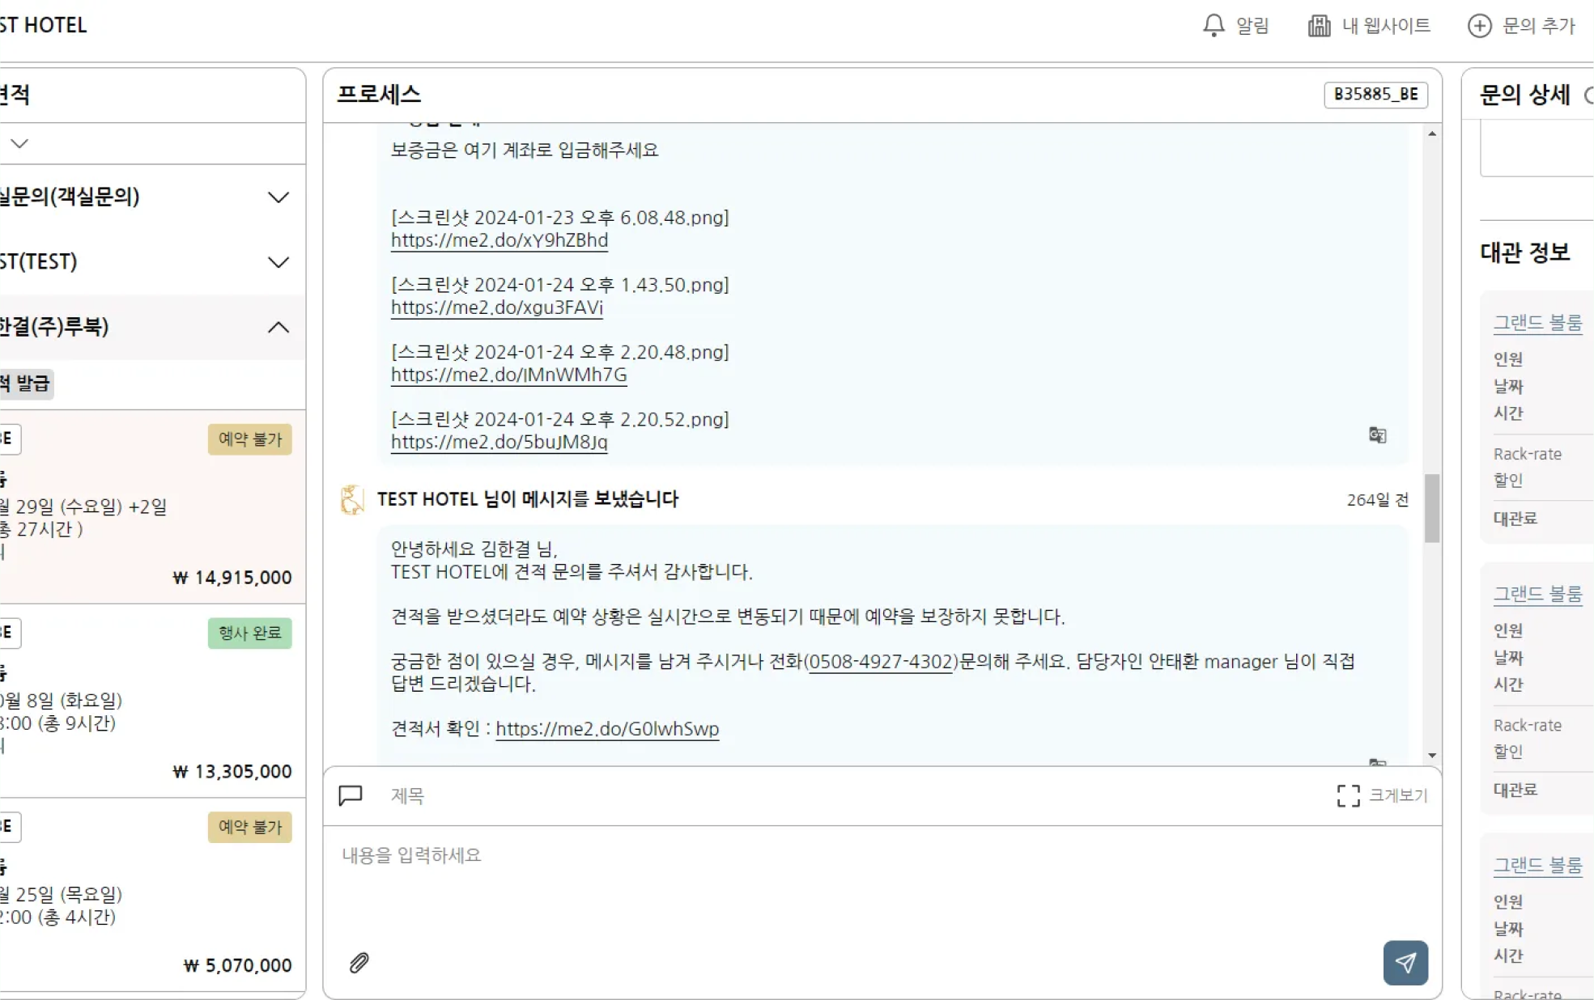Open the 견적서 확인 link me2.do/G0lwhSwp
Image resolution: width=1594 pixels, height=1000 pixels.
point(606,728)
